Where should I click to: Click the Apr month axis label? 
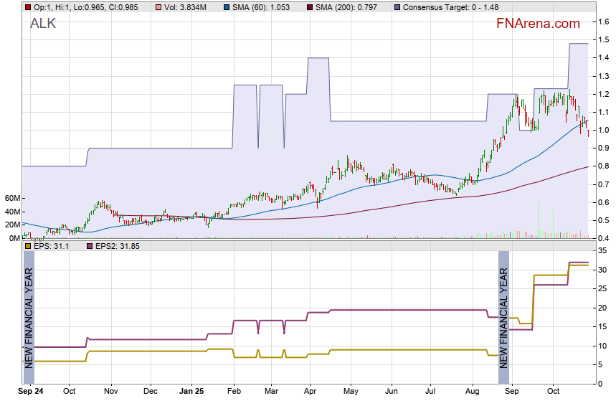(x=309, y=392)
